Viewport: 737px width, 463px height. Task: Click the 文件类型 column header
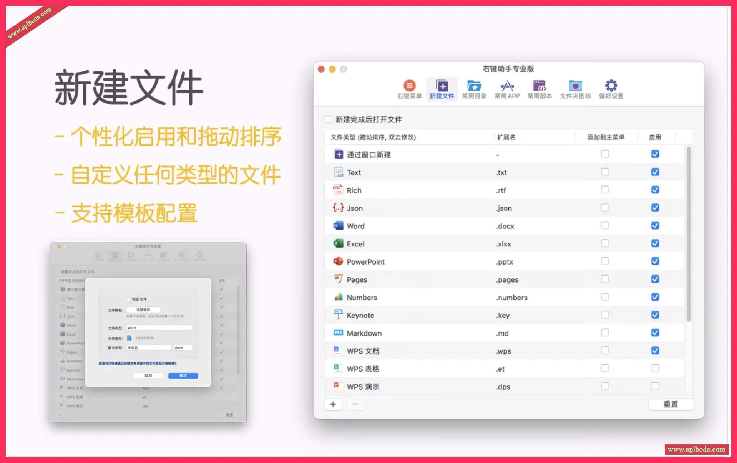pos(373,137)
